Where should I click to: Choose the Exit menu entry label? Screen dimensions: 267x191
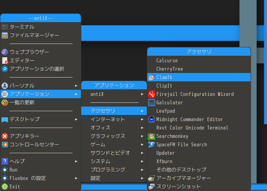(15, 186)
